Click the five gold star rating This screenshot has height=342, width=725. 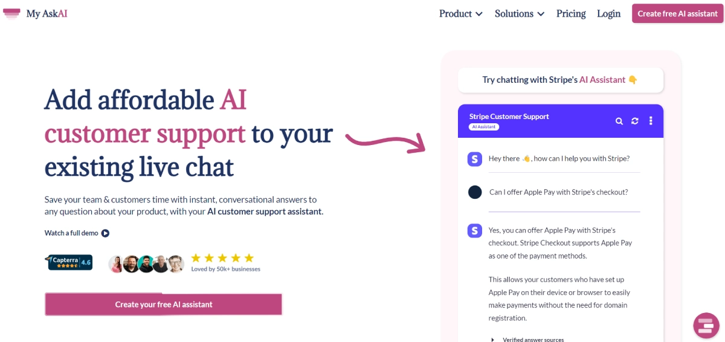[x=222, y=258]
